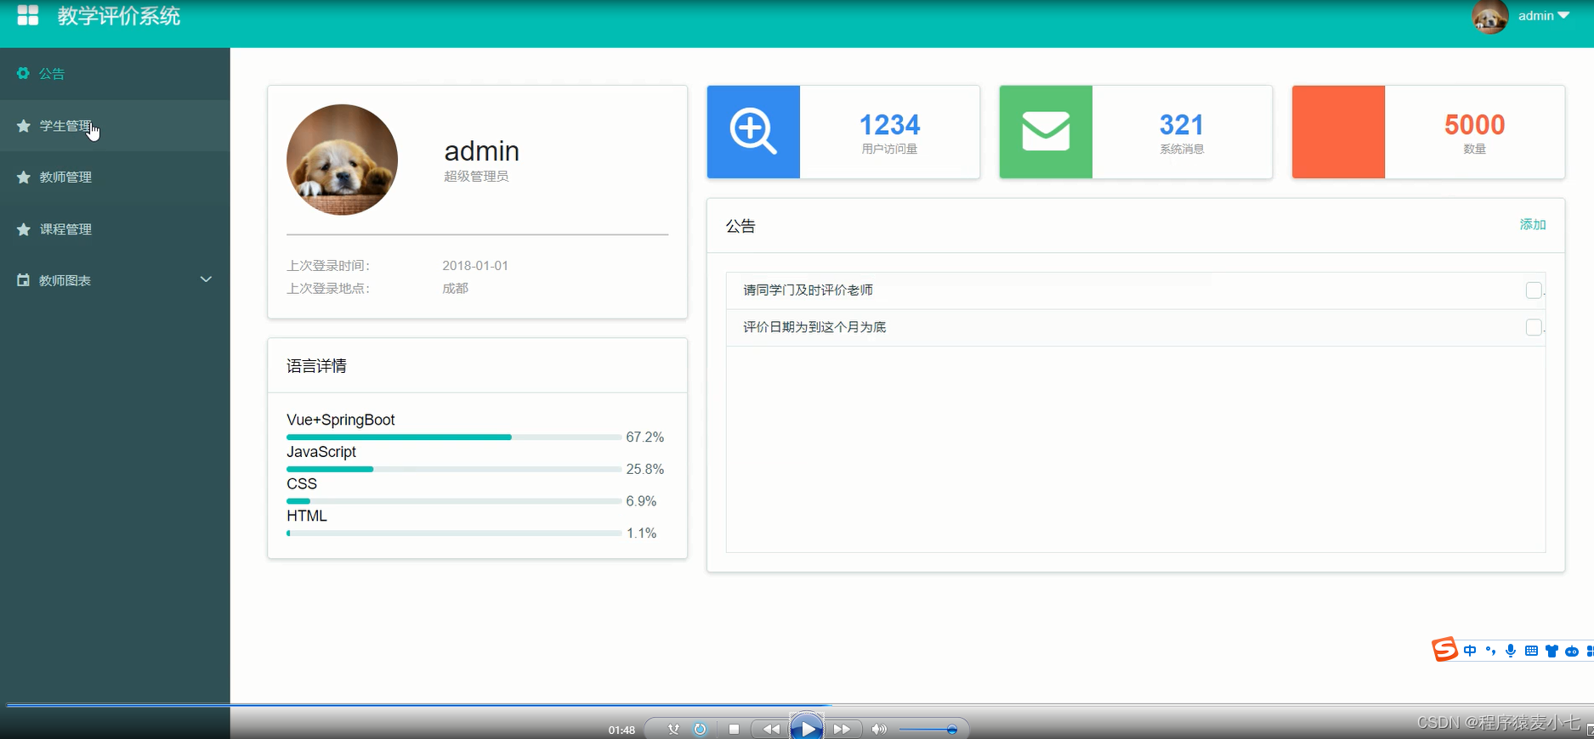
Task: Click the Sogou game controller icon
Action: (1572, 652)
